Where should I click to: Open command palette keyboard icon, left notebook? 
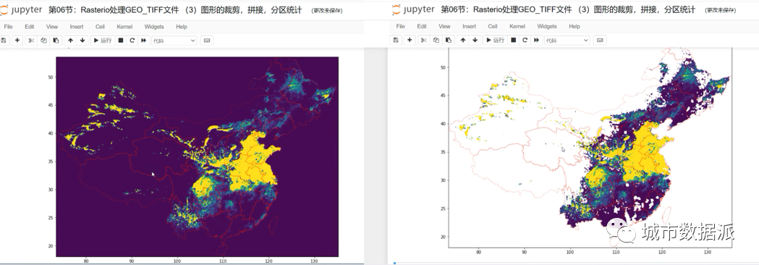point(207,41)
